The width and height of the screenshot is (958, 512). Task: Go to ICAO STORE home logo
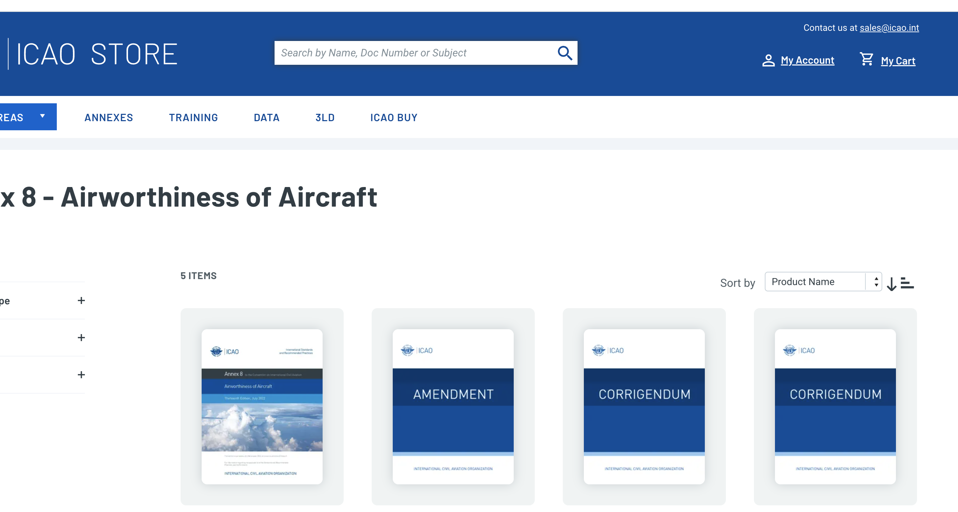click(x=93, y=54)
